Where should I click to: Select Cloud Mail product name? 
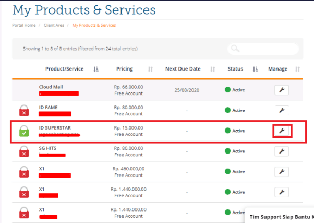[x=51, y=87]
